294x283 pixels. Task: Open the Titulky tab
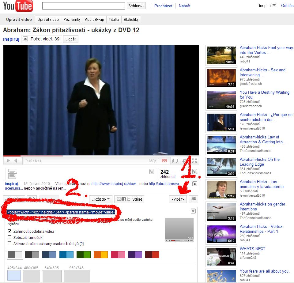pyautogui.click(x=114, y=19)
